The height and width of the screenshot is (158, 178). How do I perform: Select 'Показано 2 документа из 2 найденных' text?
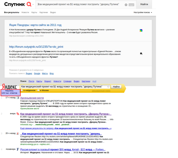[x=26, y=70]
